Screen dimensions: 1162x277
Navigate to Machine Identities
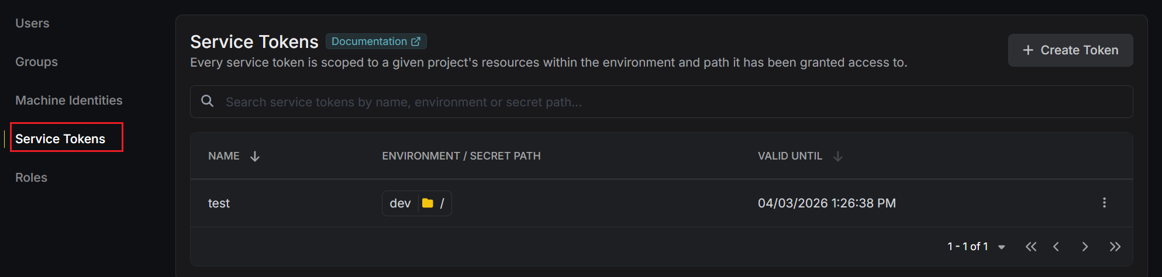[x=68, y=101]
